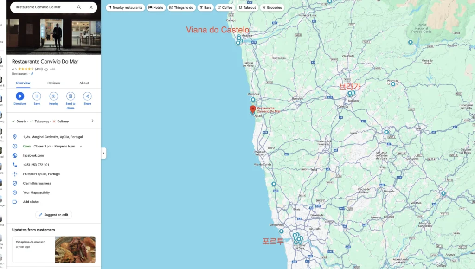Click the address location pin icon
Screen dimensions: 475x269
click(14, 137)
